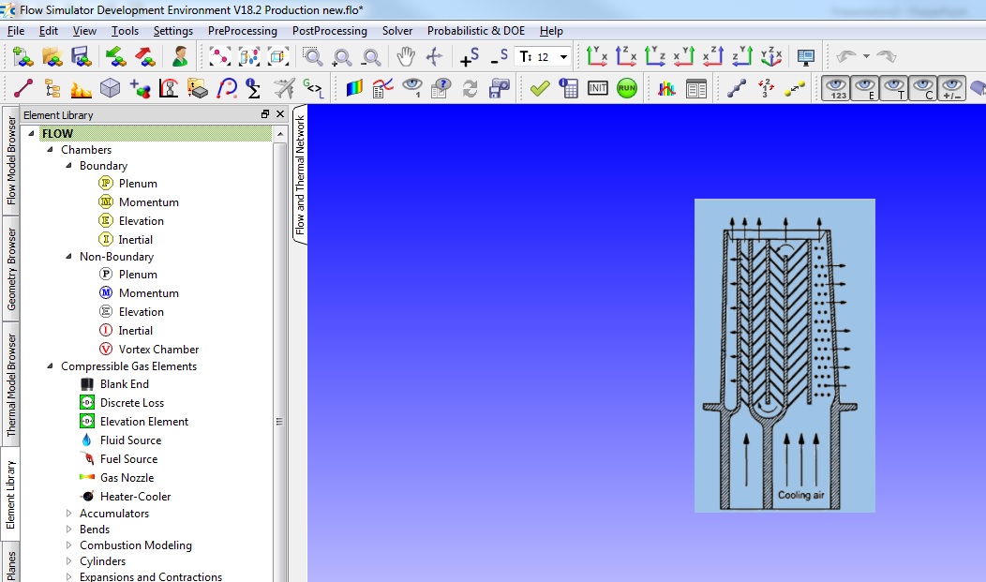Switch to the Geometry Browser tab
The image size is (986, 582).
[11, 269]
